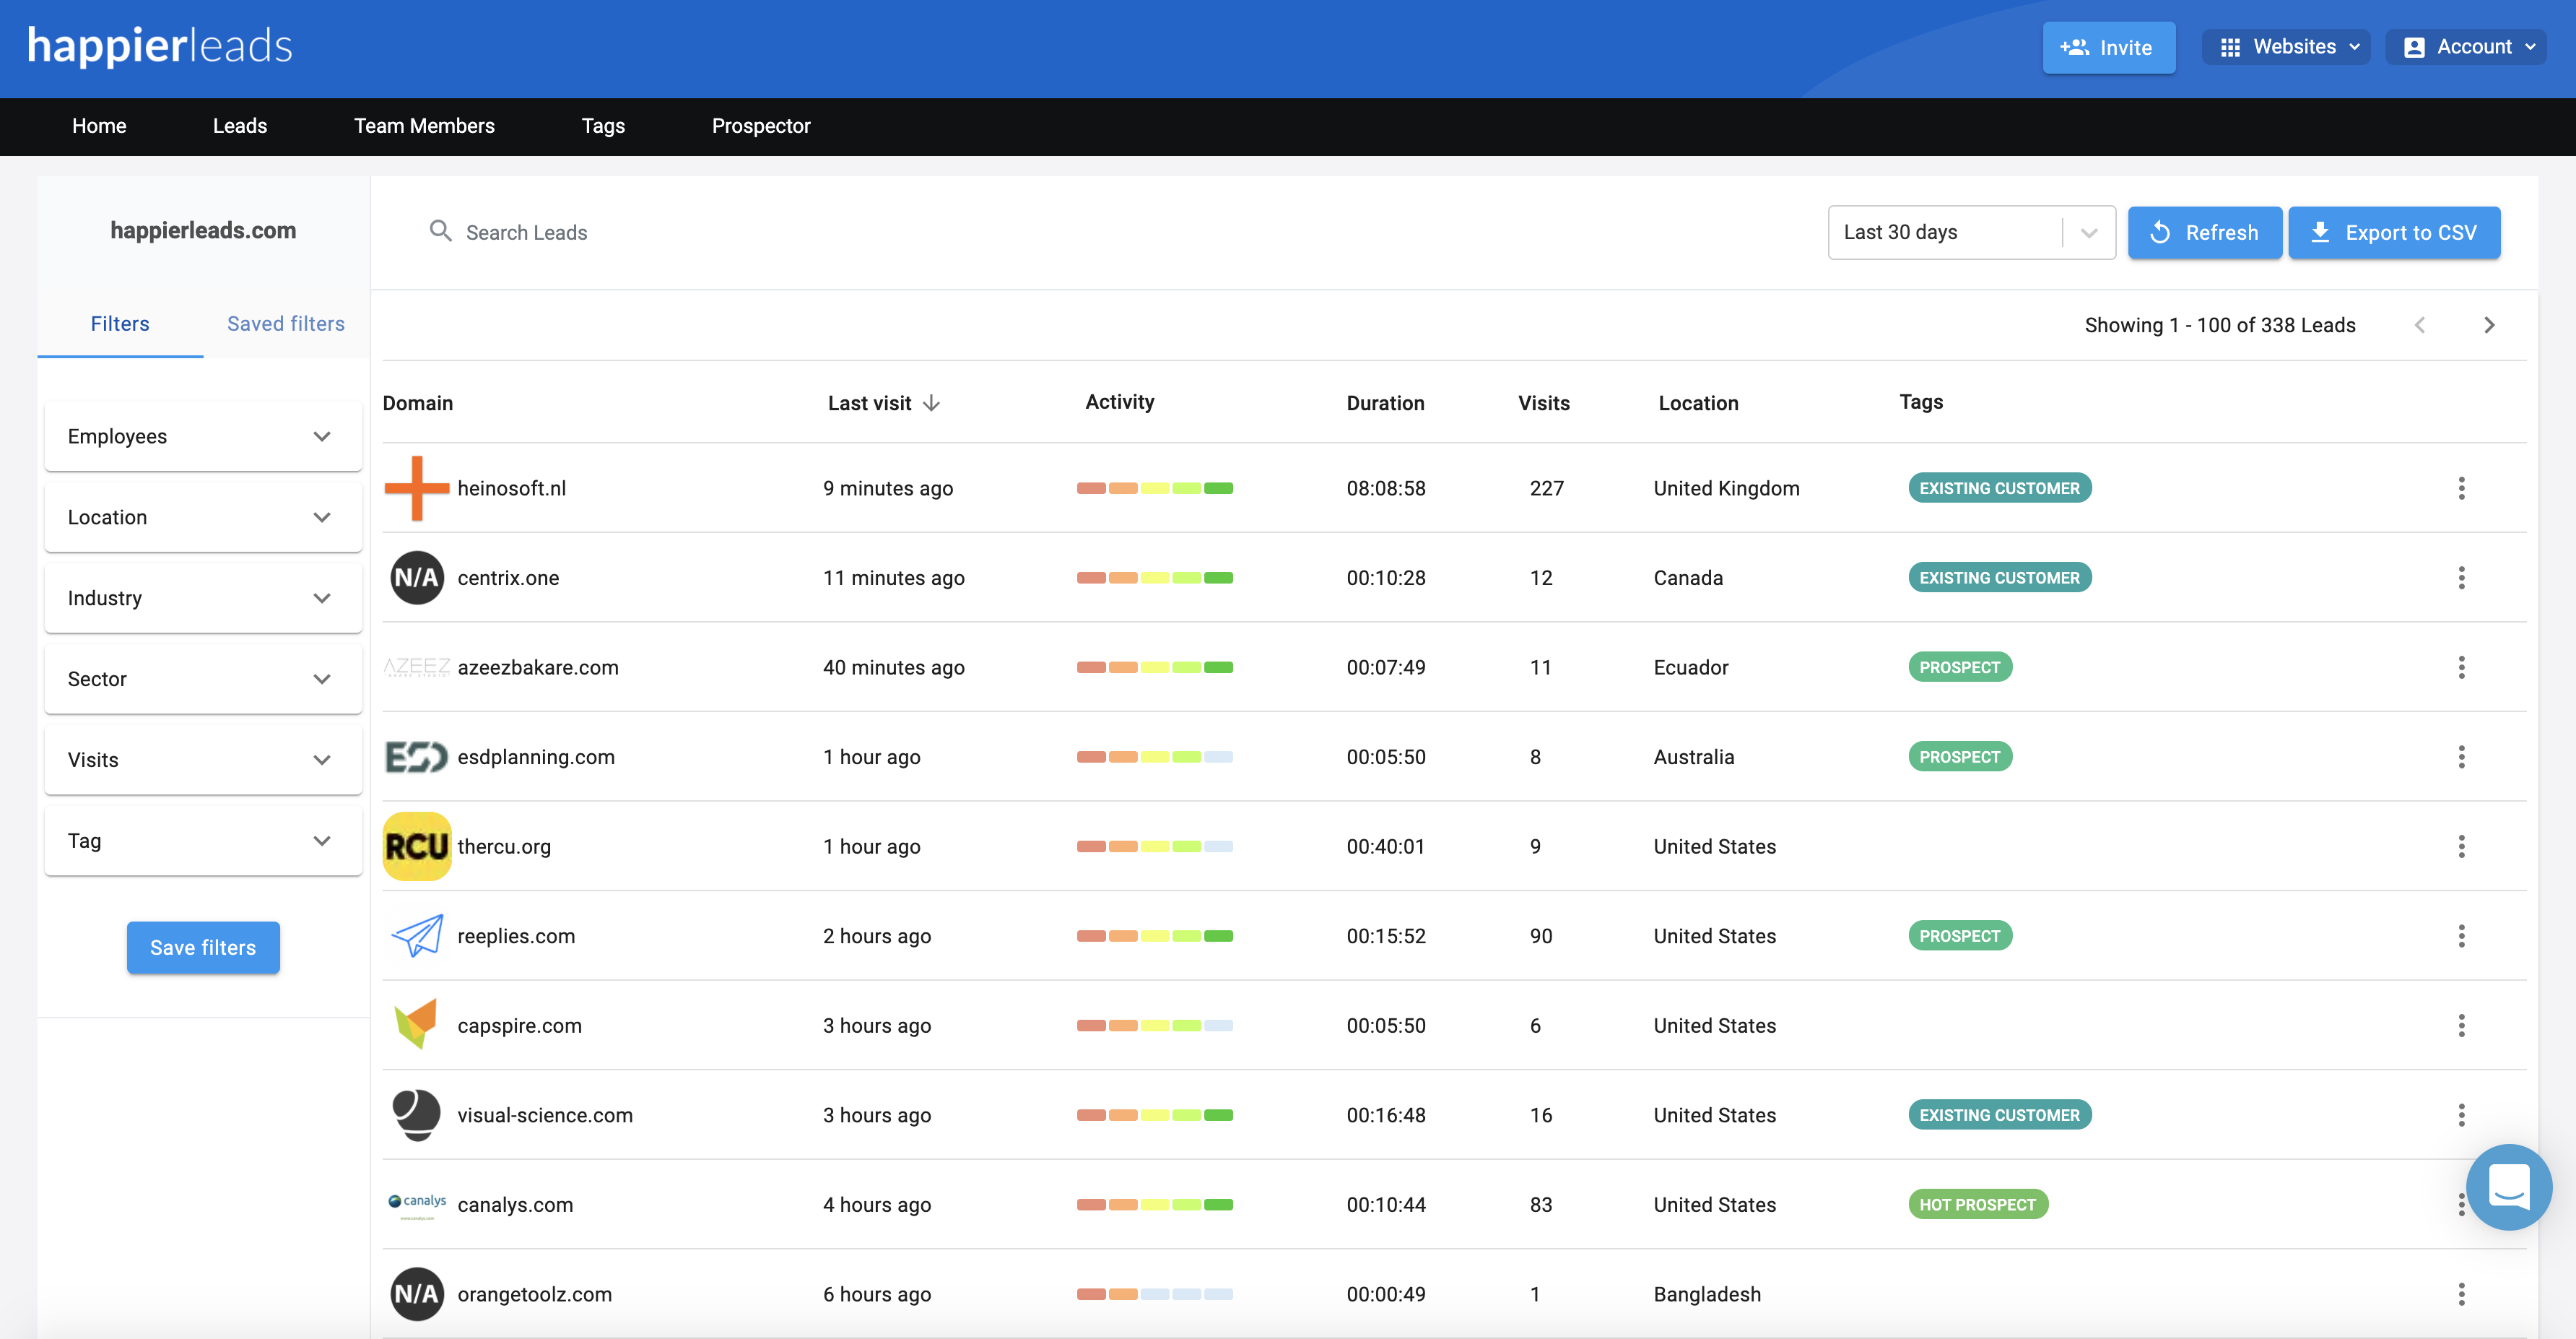Open the Websites dropdown
This screenshot has height=1339, width=2576.
point(2285,47)
